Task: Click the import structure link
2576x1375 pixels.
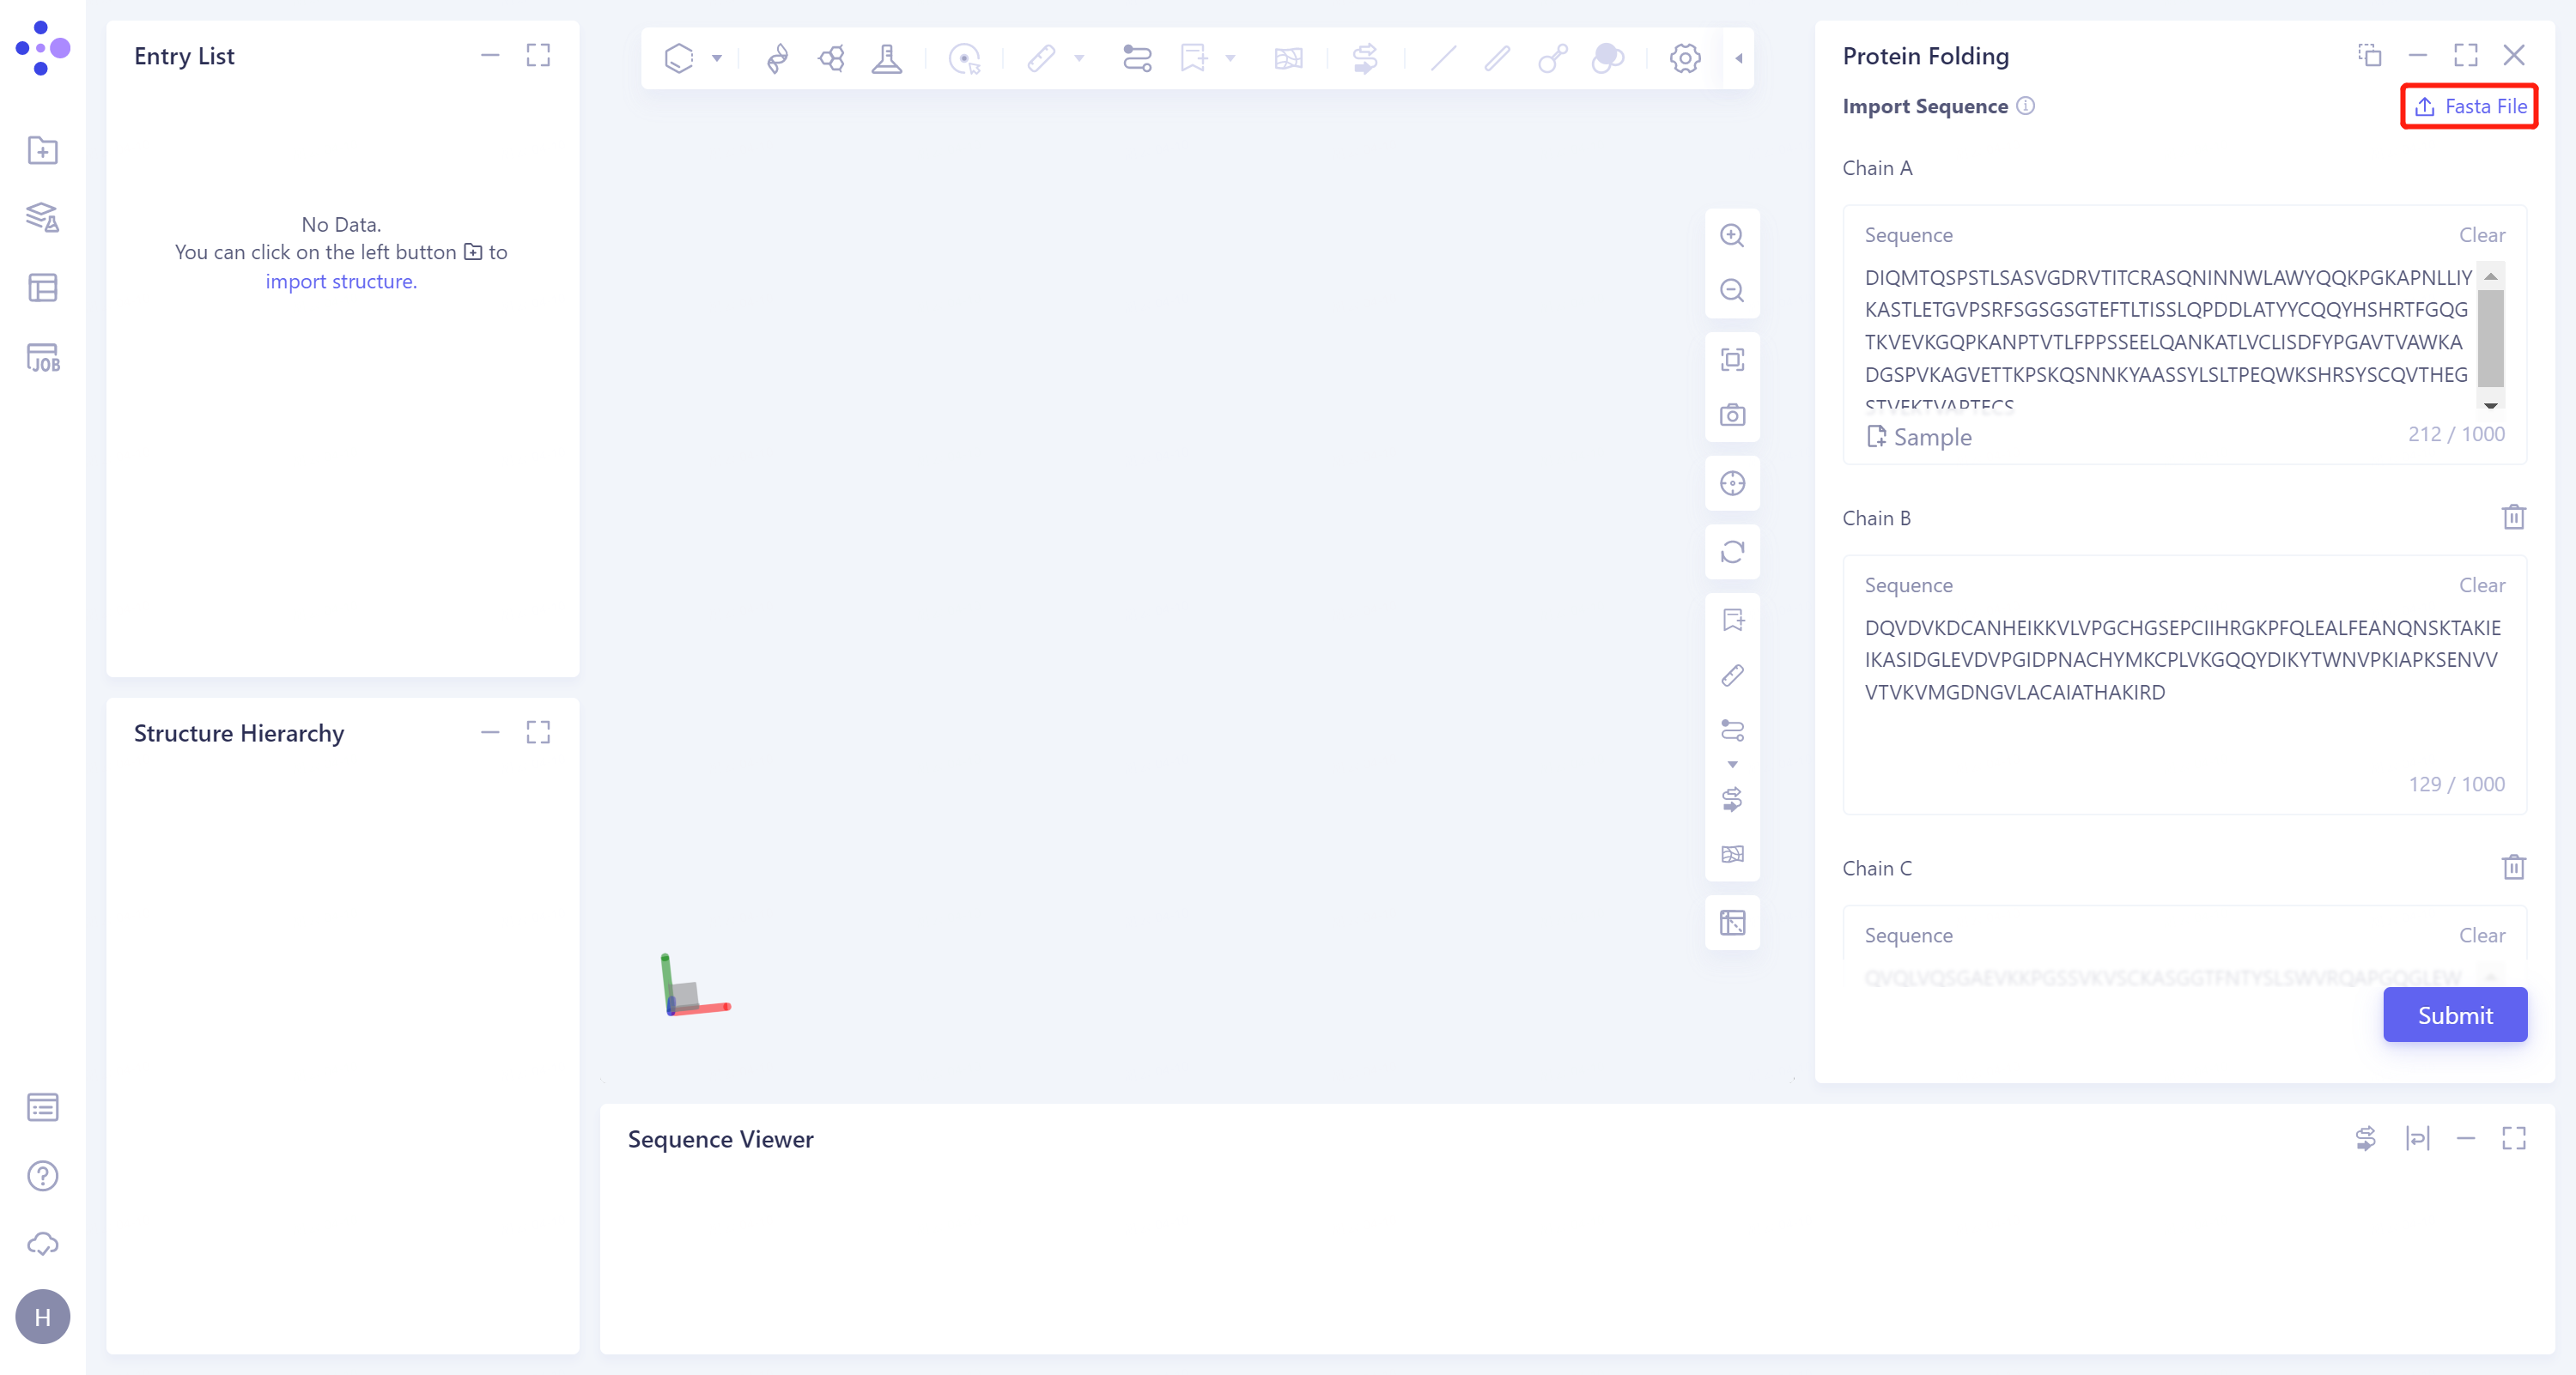Action: point(340,281)
